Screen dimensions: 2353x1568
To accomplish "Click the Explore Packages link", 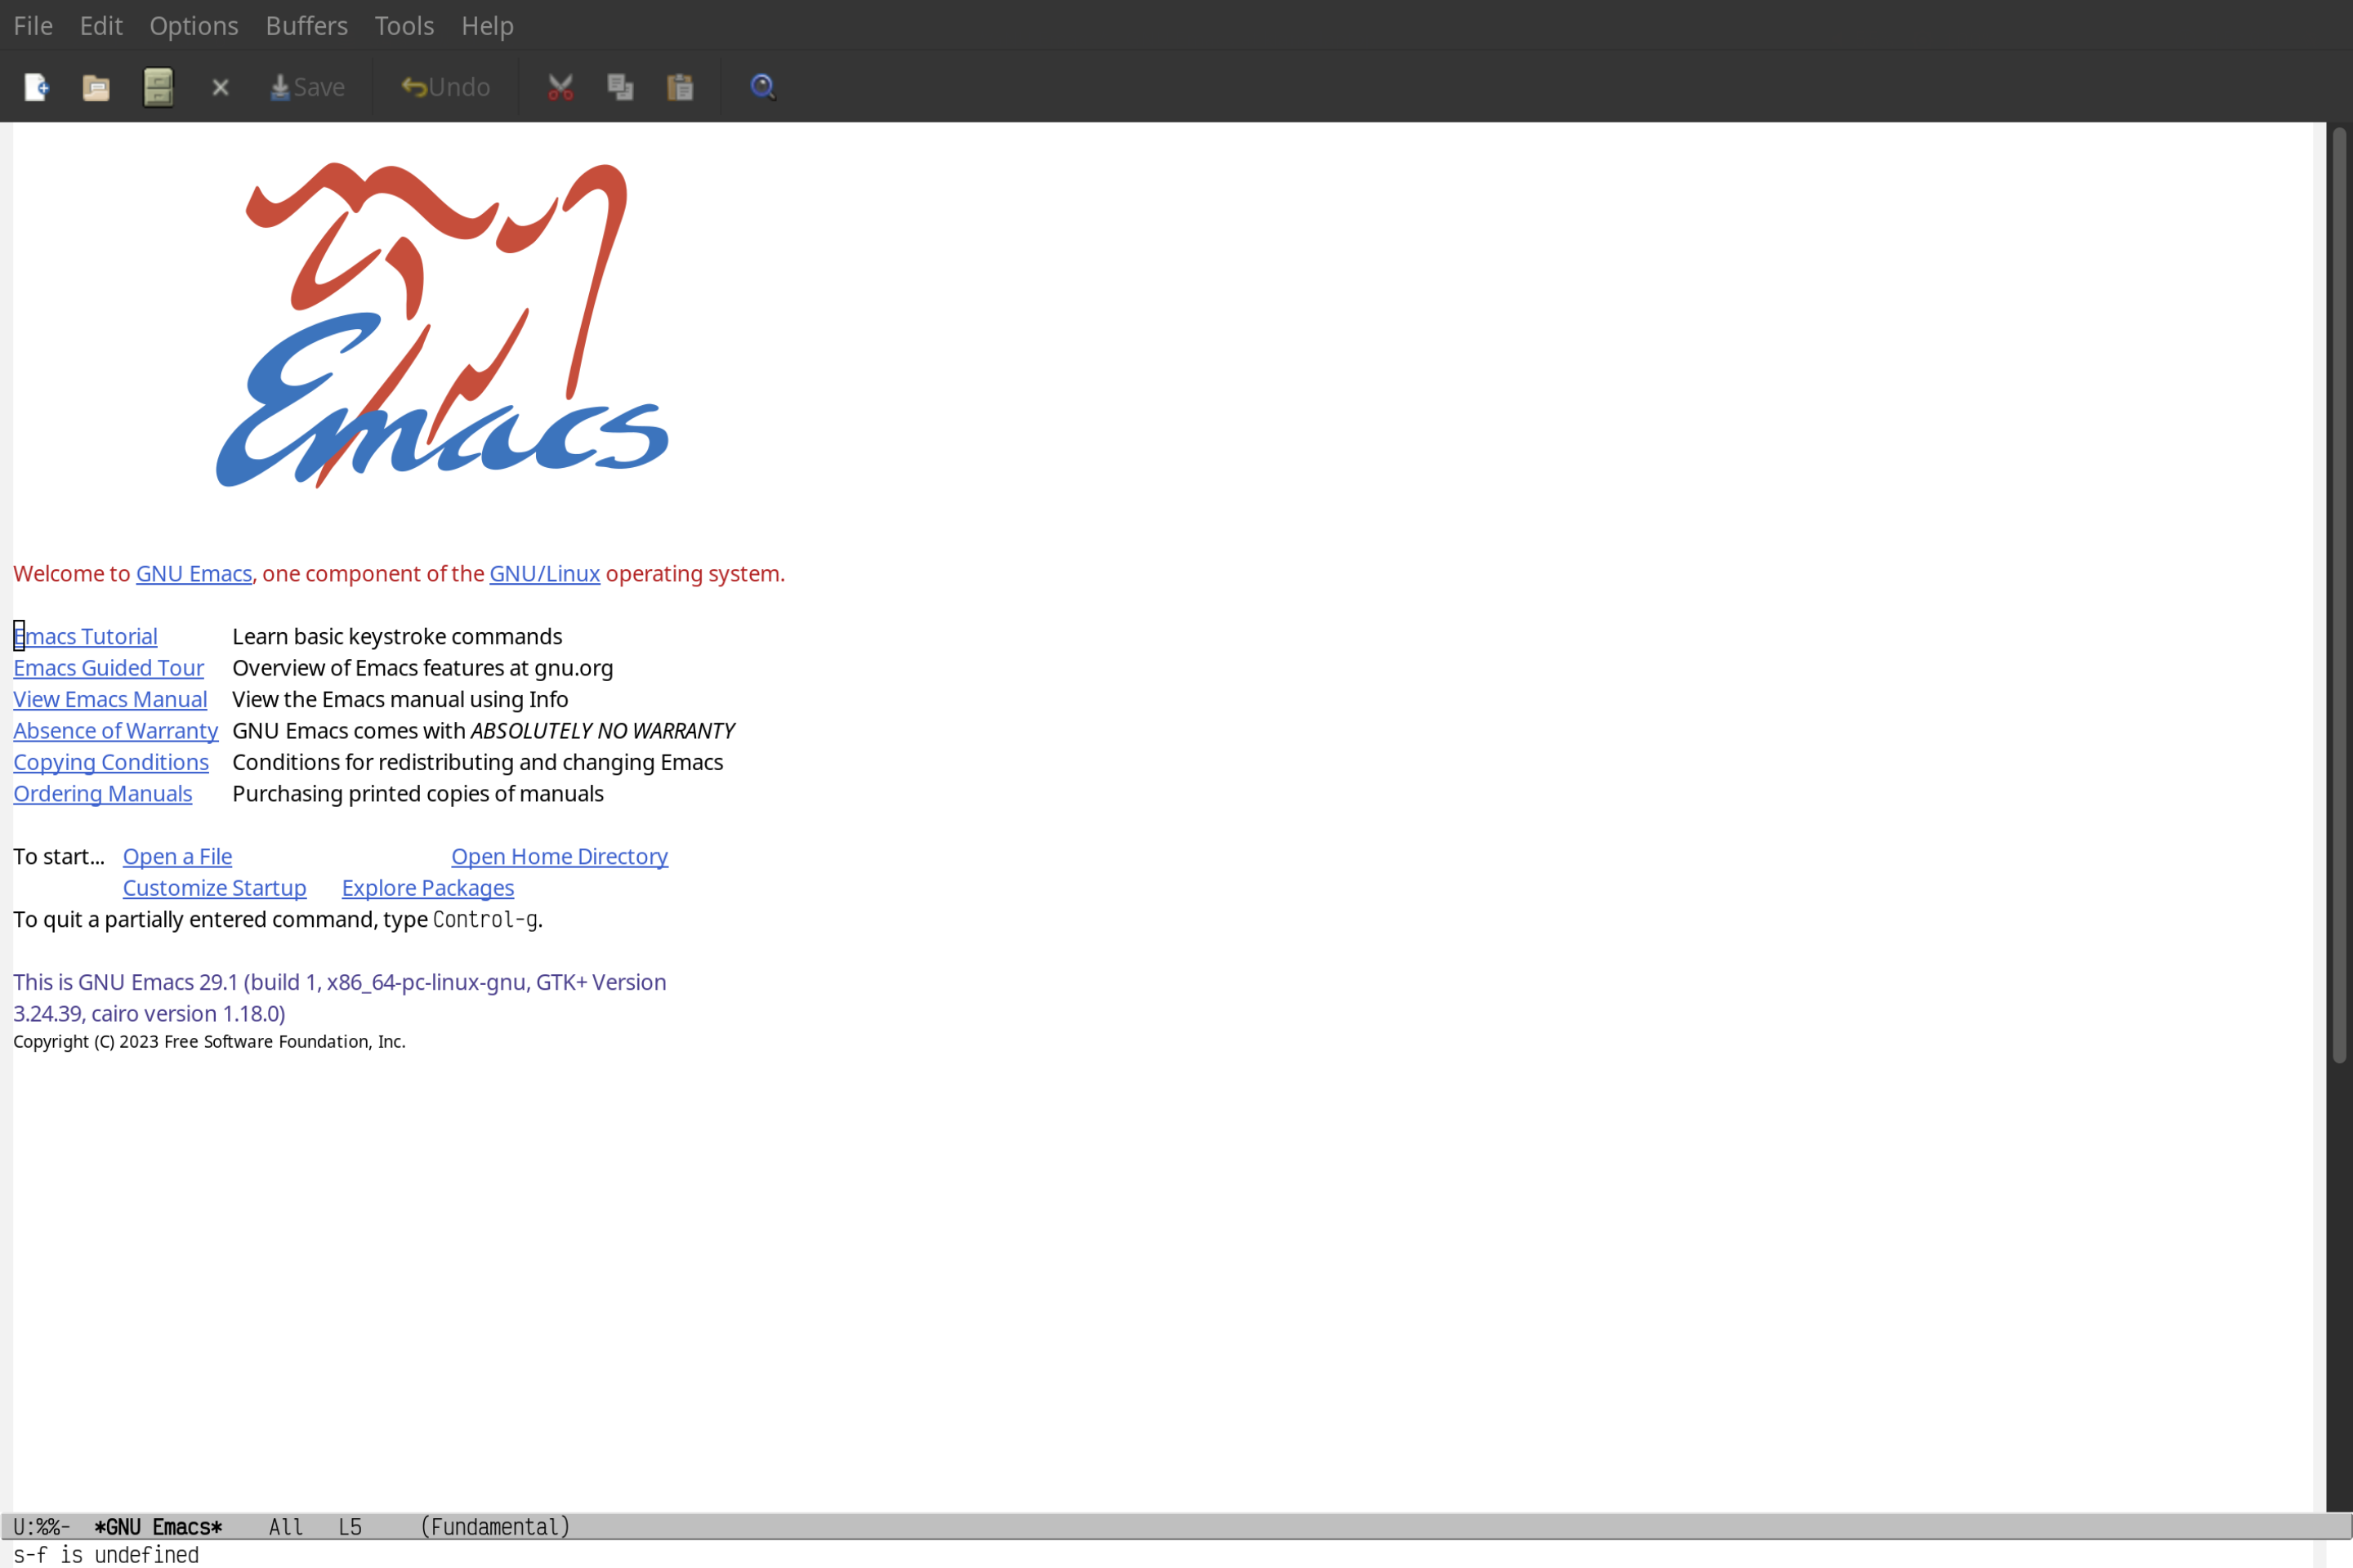I will point(429,887).
